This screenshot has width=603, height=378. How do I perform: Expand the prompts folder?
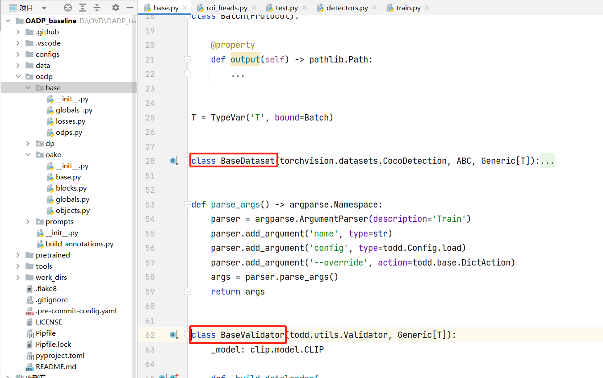click(x=28, y=222)
